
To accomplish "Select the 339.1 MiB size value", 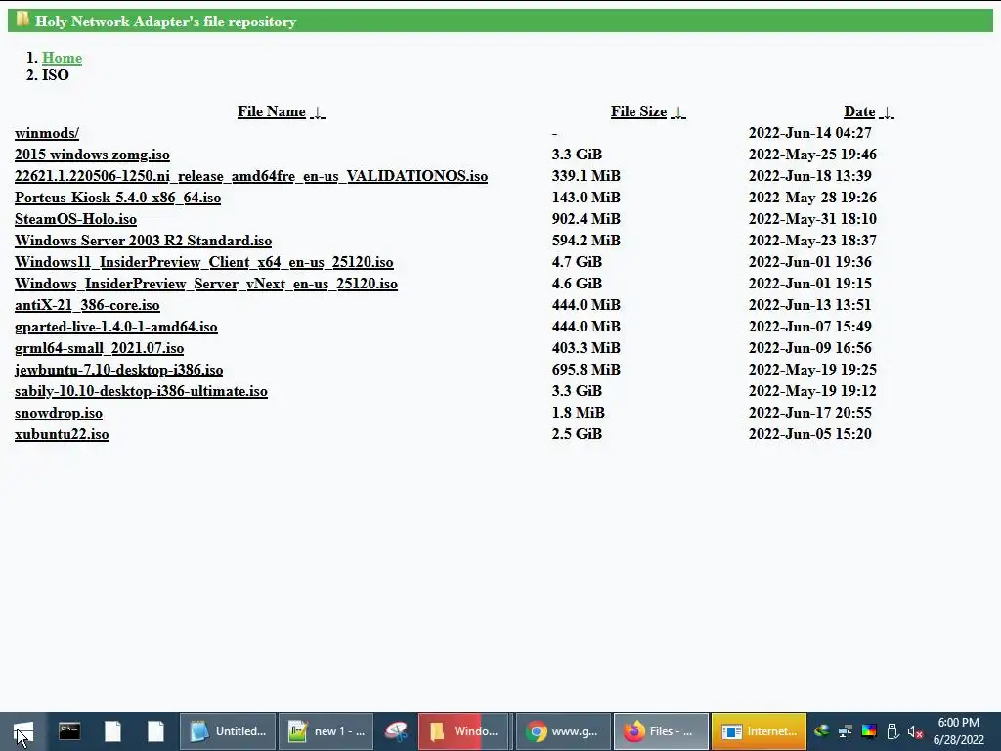I will pyautogui.click(x=587, y=176).
